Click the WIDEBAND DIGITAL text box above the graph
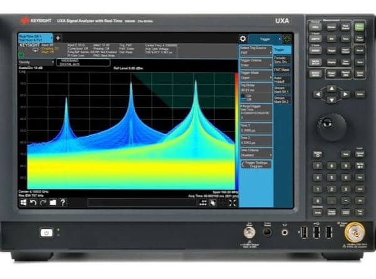Screen dimensions: 376x279 coord(83,62)
